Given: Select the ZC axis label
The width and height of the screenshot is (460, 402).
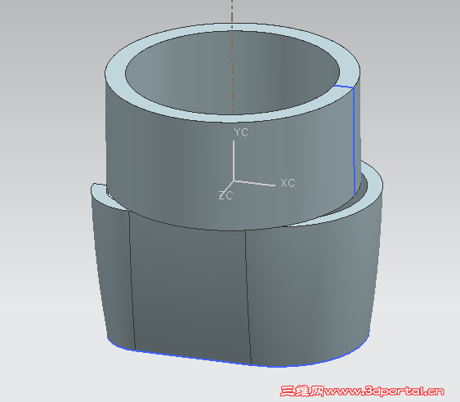Looking at the screenshot, I should [x=226, y=195].
